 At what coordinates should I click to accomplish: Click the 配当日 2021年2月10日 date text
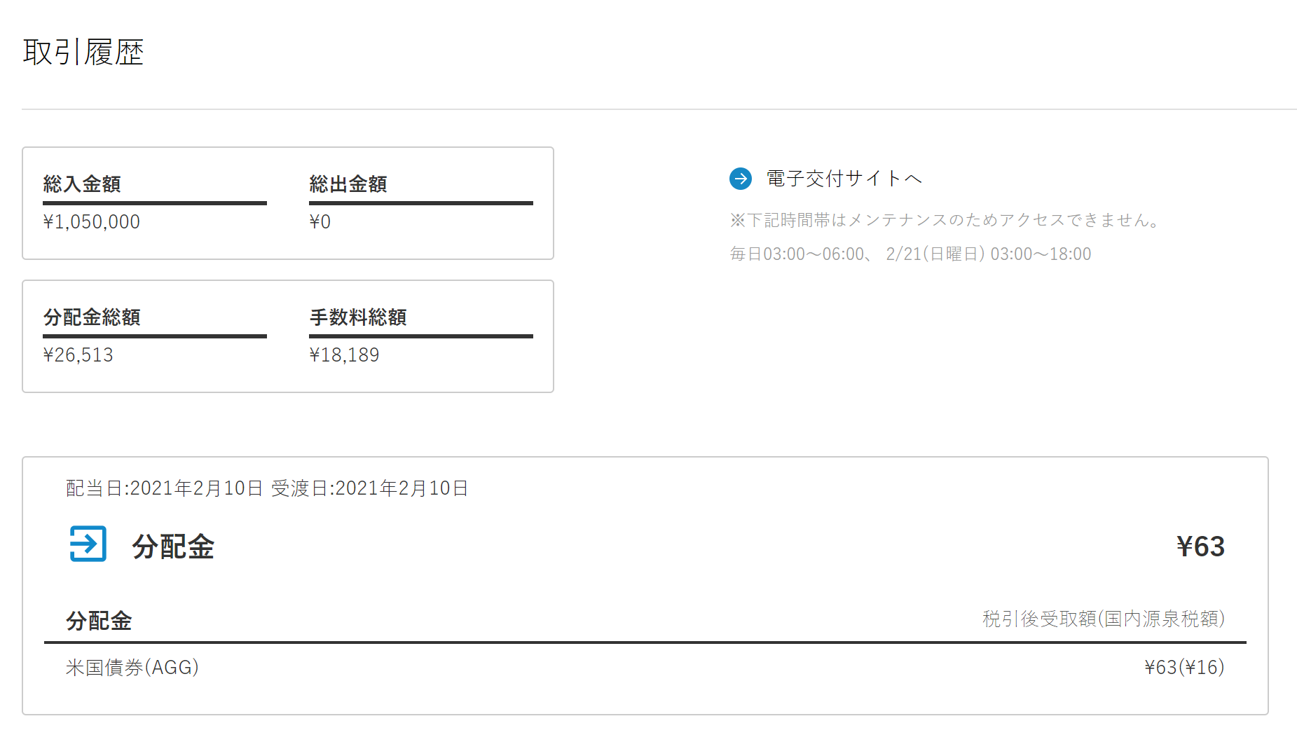[x=165, y=488]
